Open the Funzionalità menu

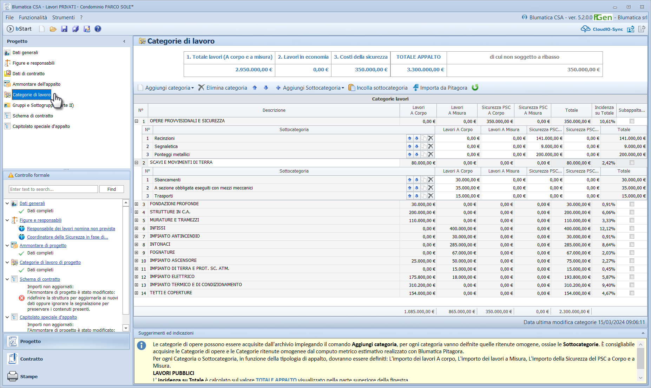click(x=33, y=17)
